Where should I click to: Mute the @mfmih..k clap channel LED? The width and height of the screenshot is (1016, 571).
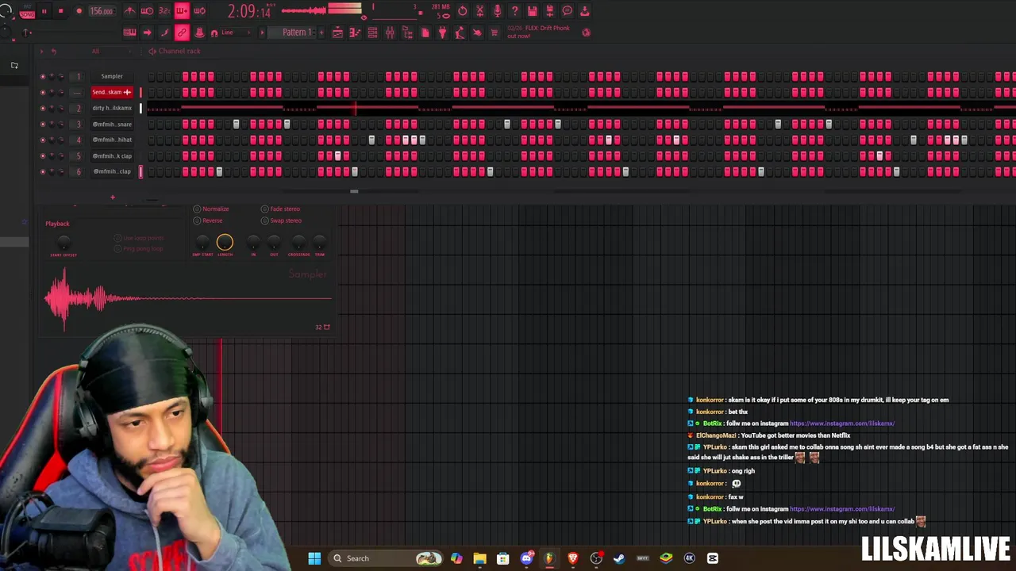point(43,155)
